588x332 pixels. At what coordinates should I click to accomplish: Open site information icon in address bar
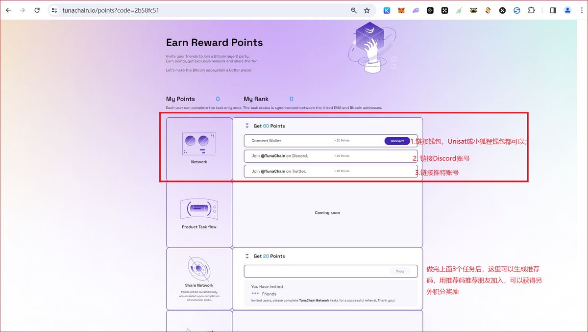(x=54, y=10)
